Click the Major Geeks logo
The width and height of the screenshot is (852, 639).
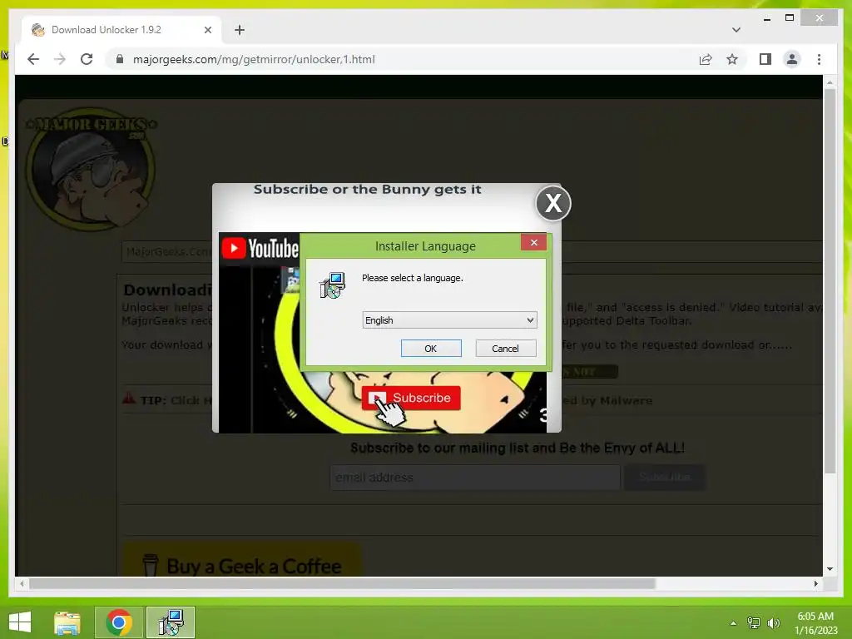pos(90,169)
